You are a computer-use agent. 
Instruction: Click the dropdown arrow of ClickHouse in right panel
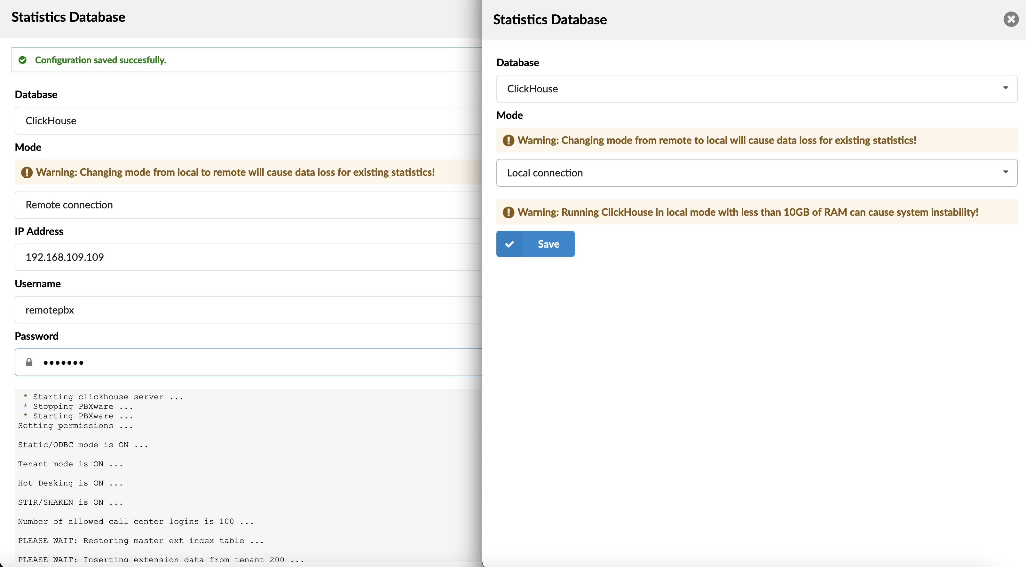(1005, 88)
